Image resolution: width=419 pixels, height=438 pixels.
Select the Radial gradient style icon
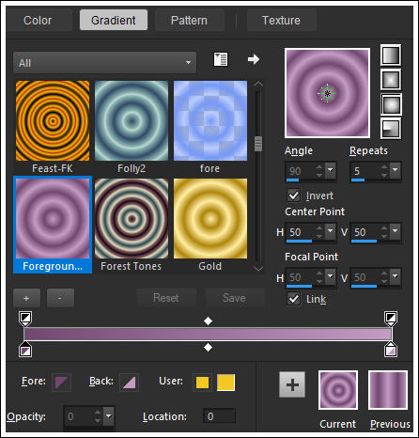[391, 129]
